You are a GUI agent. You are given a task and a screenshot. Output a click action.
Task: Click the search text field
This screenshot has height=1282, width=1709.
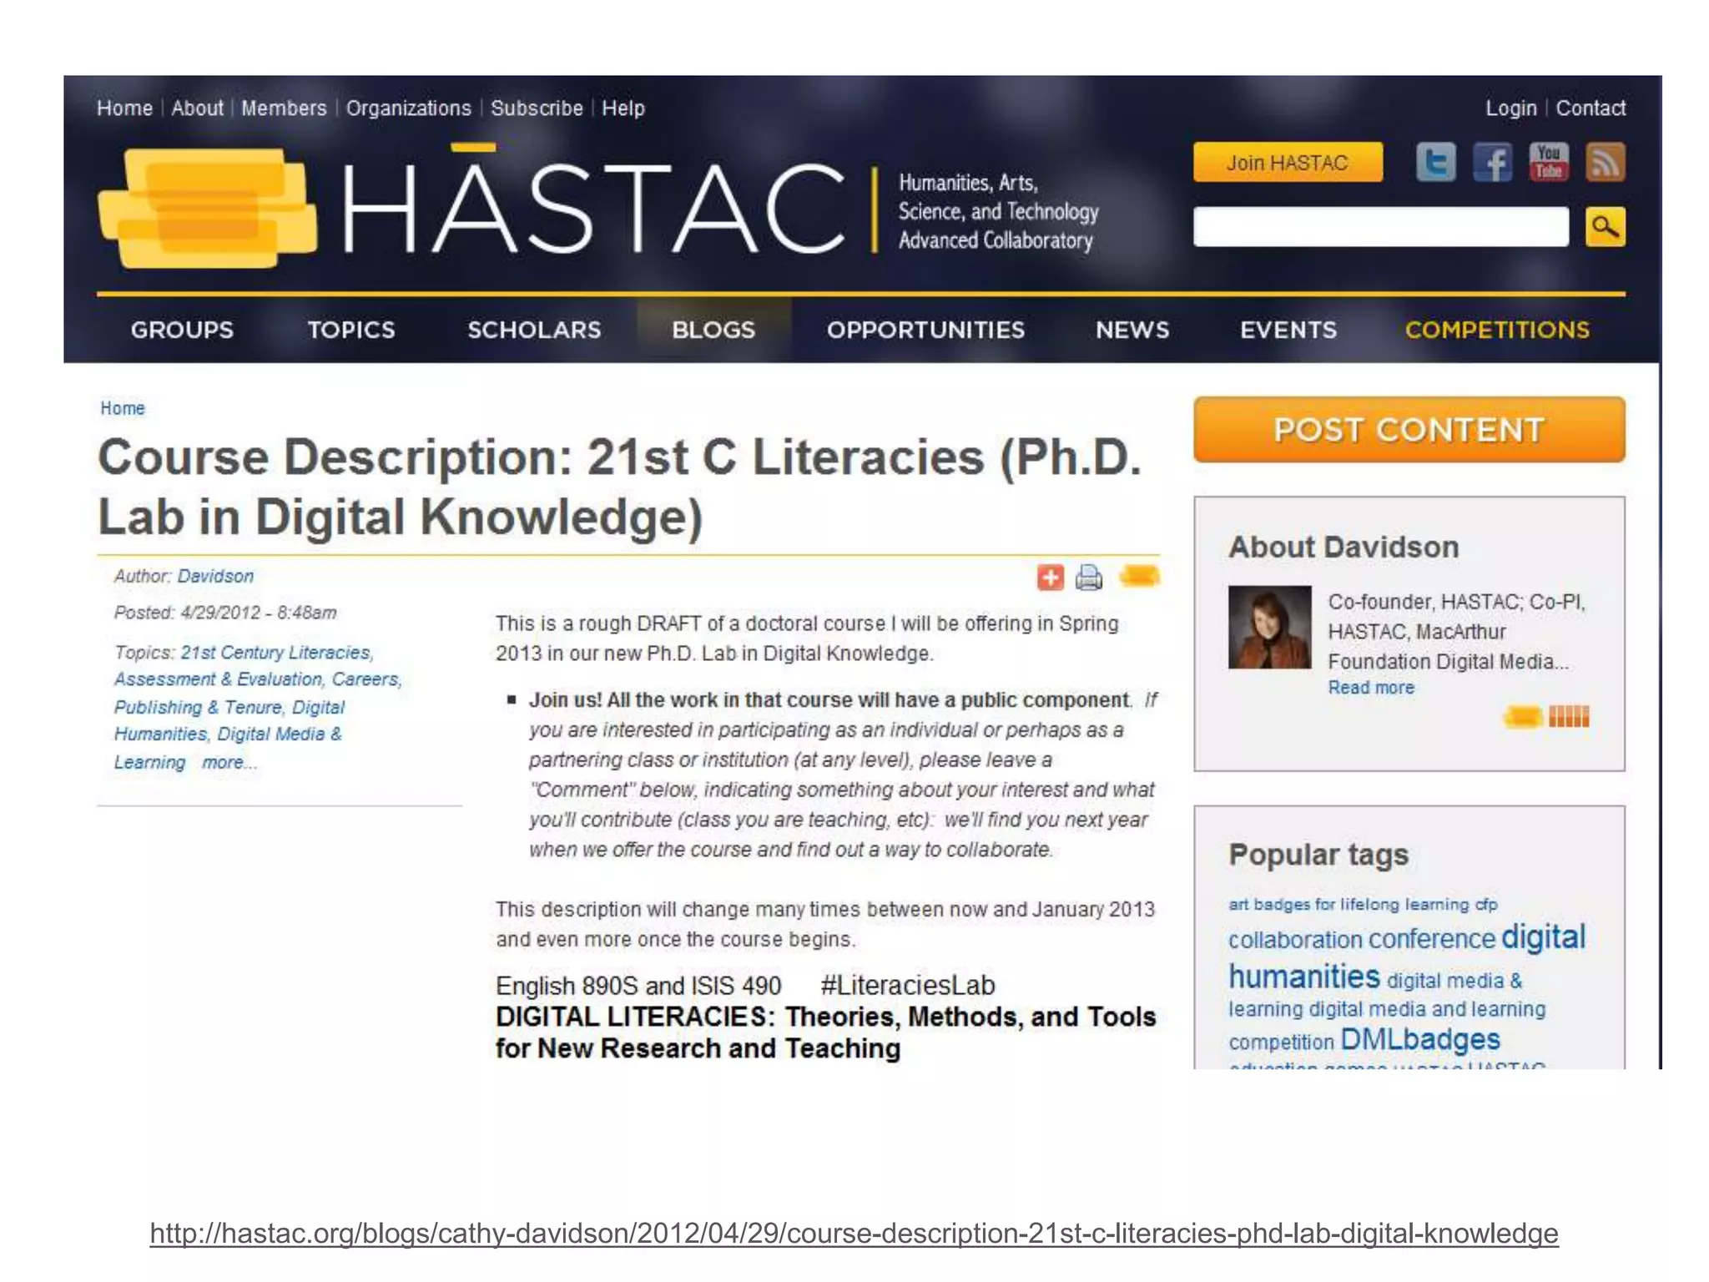point(1380,226)
